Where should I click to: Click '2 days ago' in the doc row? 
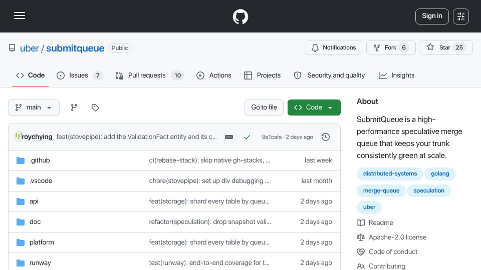point(316,222)
